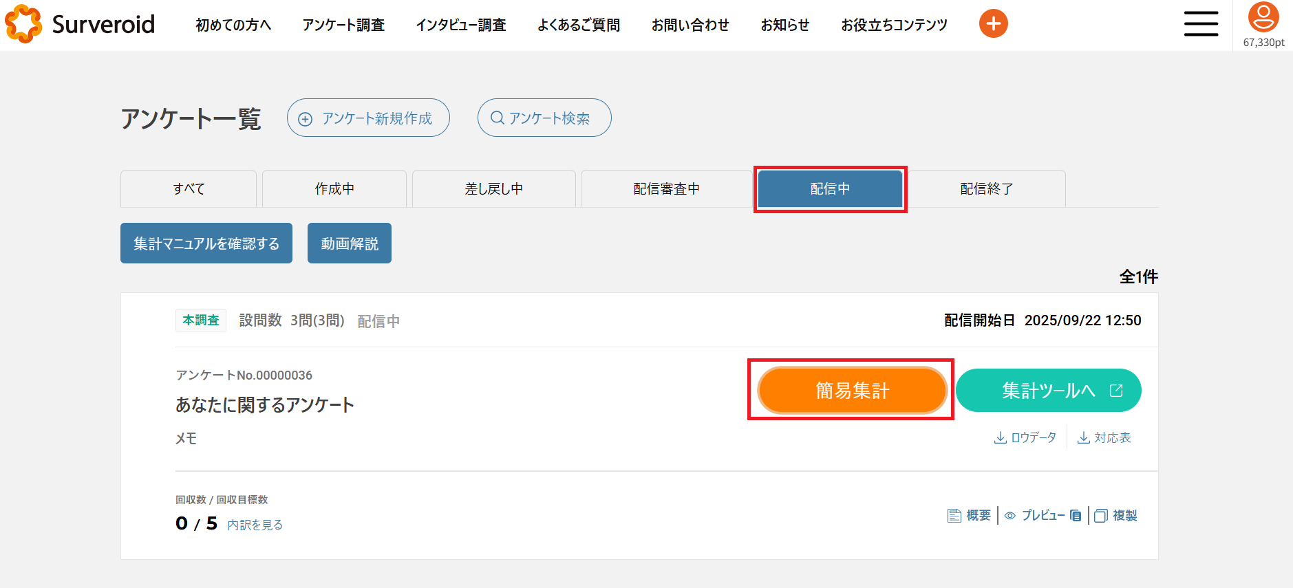Select the すべて tab
This screenshot has height=588, width=1293.
pos(189,189)
